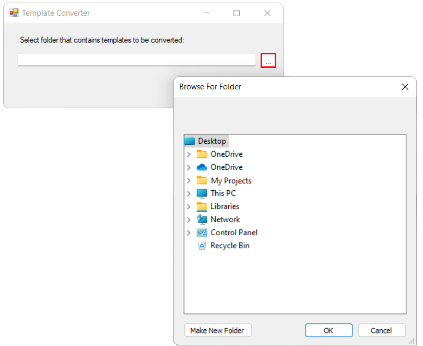The image size is (423, 346).
Task: Click the folder path input field
Action: point(137,60)
